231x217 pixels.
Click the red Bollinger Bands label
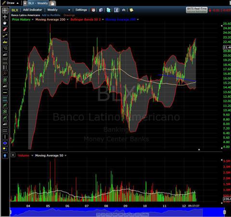(86, 20)
